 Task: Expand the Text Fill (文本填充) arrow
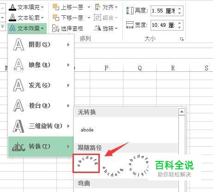[42, 7]
